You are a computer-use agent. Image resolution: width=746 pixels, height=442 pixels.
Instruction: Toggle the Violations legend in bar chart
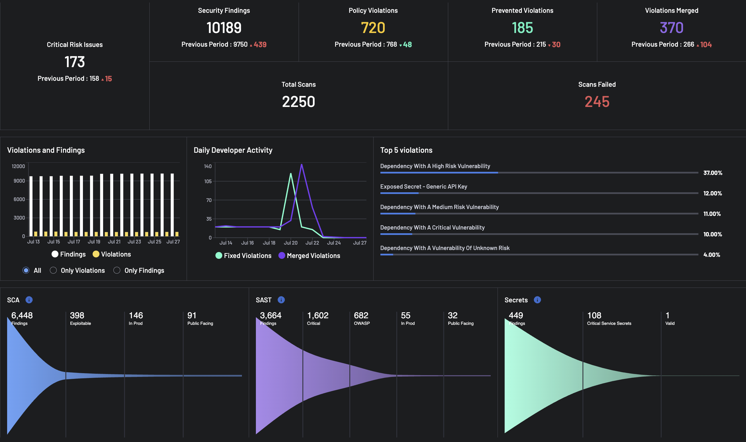(112, 254)
